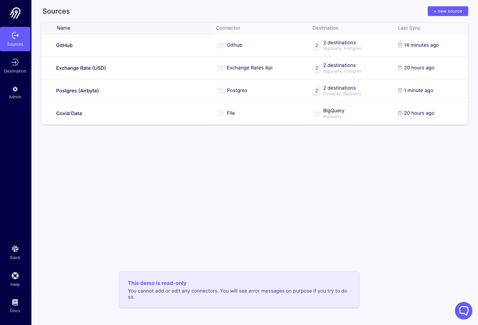This screenshot has height=325, width=478.
Task: Click the + new source button
Action: pos(448,11)
